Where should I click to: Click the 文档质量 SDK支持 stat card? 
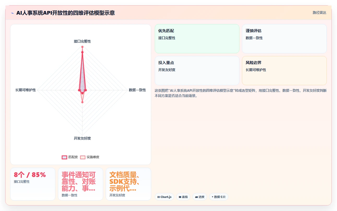coord(128,184)
